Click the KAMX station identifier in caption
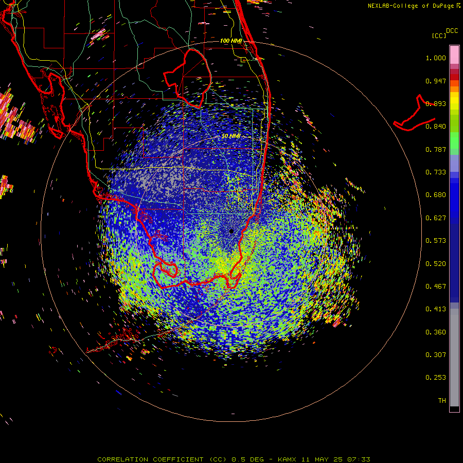The height and width of the screenshot is (463, 463). coord(287,459)
